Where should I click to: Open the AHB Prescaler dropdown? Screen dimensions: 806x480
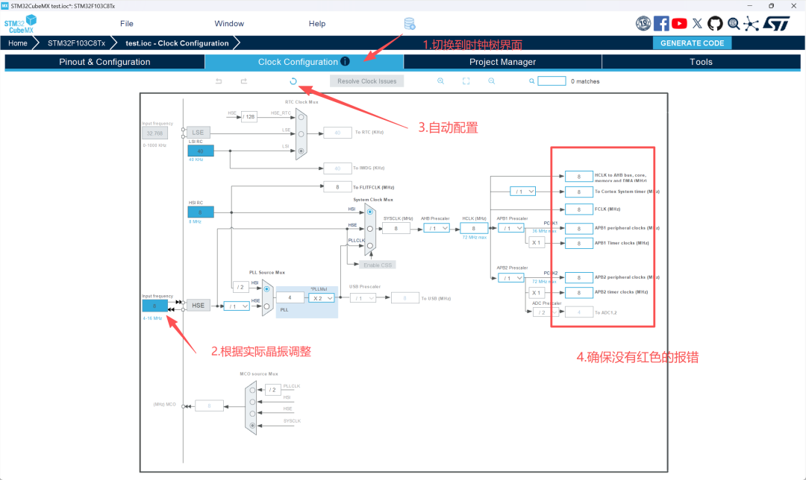click(437, 229)
